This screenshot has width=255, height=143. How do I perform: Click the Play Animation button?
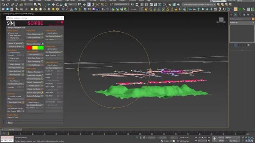(x=202, y=137)
